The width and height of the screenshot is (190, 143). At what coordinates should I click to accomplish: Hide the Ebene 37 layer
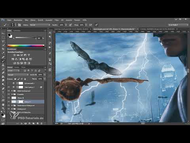tap(9, 102)
